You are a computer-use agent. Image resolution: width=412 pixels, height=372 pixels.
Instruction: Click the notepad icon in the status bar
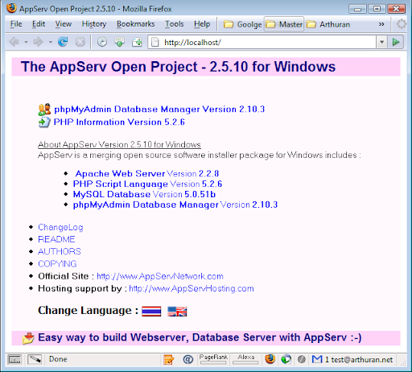(168, 360)
